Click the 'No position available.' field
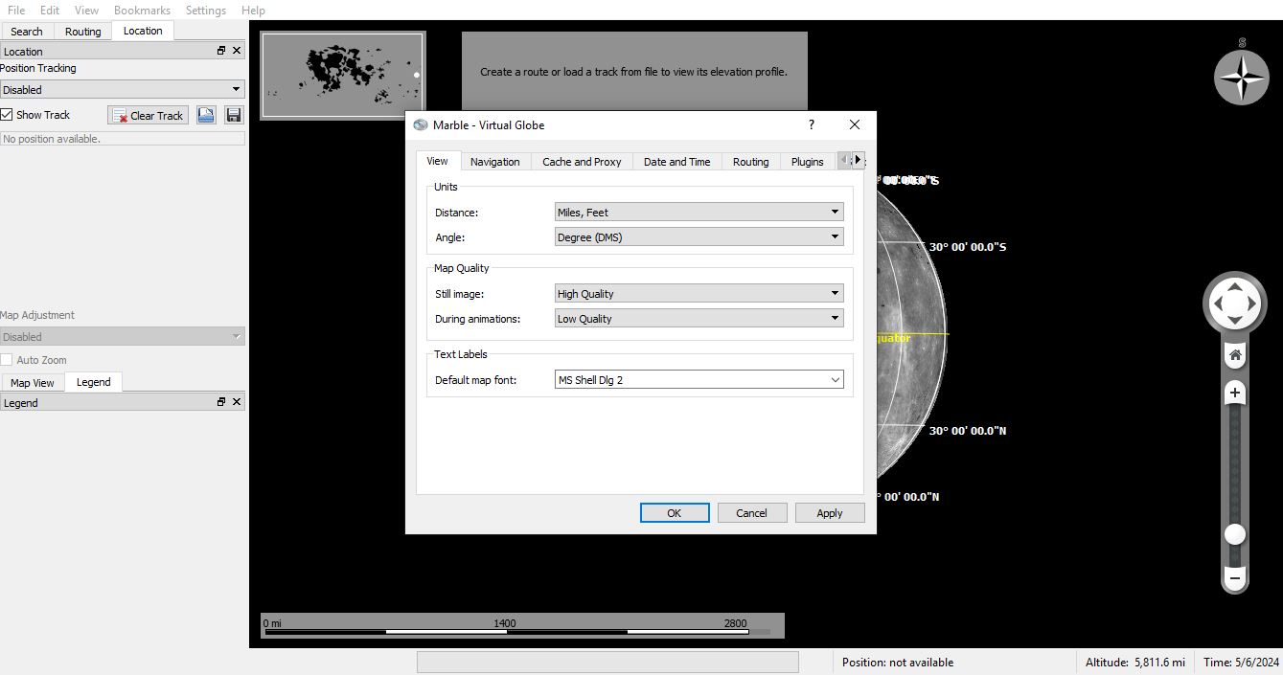This screenshot has width=1283, height=675. (123, 139)
